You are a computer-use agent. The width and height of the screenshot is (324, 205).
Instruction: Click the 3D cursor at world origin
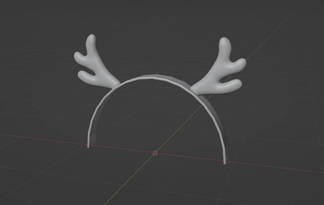pyautogui.click(x=155, y=153)
